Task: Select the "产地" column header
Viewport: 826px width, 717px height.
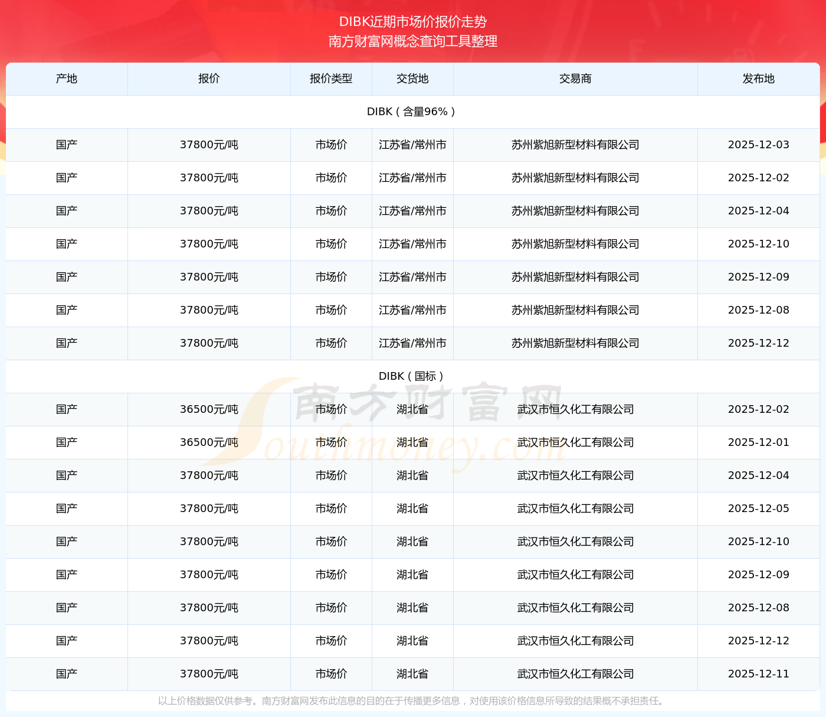Action: coord(67,79)
